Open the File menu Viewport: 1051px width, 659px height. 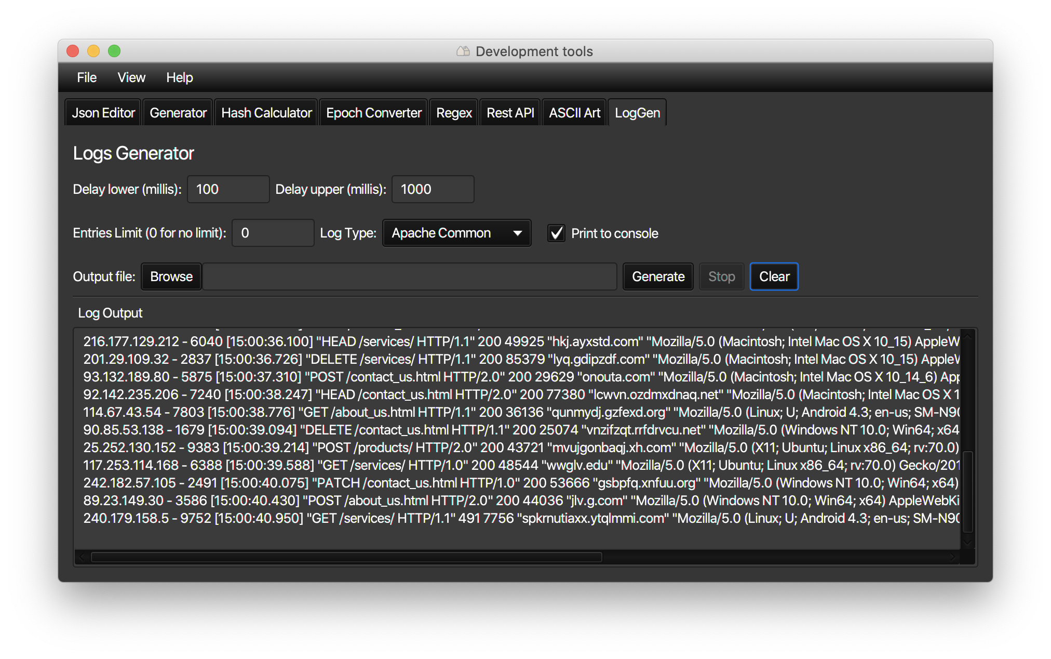87,77
